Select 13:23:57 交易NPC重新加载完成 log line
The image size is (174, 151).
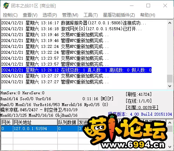(55, 58)
